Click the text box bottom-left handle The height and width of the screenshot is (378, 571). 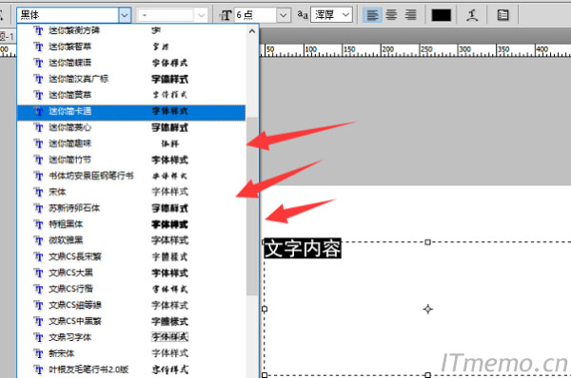click(x=265, y=375)
